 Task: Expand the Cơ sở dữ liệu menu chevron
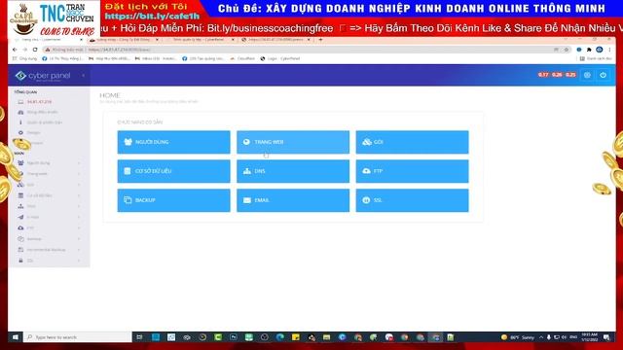point(79,195)
